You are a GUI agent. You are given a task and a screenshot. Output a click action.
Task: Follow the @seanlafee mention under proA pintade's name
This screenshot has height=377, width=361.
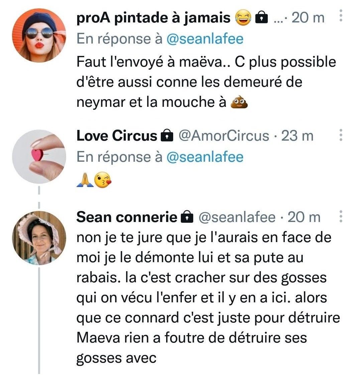pyautogui.click(x=205, y=39)
